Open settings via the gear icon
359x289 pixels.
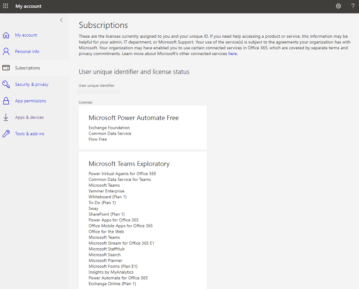(x=338, y=6)
